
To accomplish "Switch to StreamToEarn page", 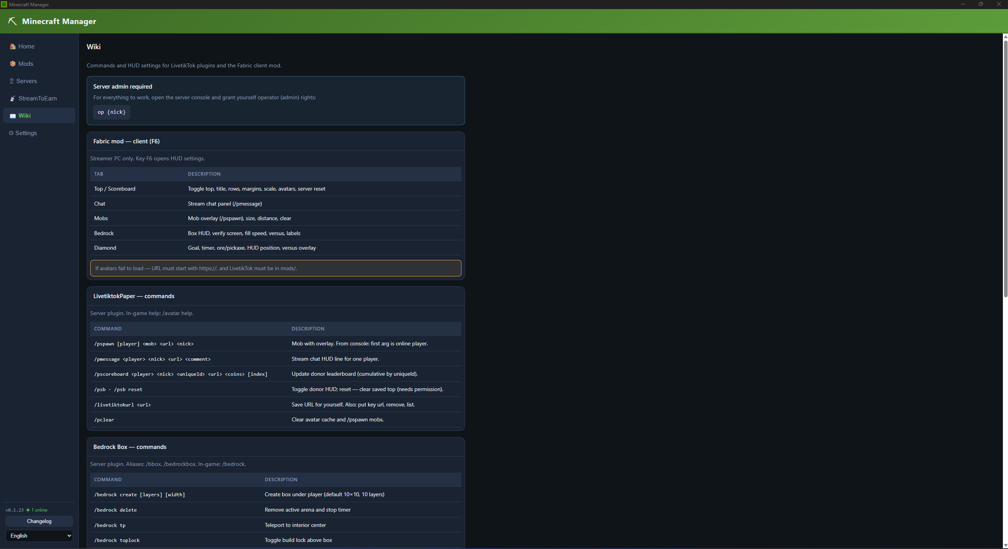I will pyautogui.click(x=39, y=98).
